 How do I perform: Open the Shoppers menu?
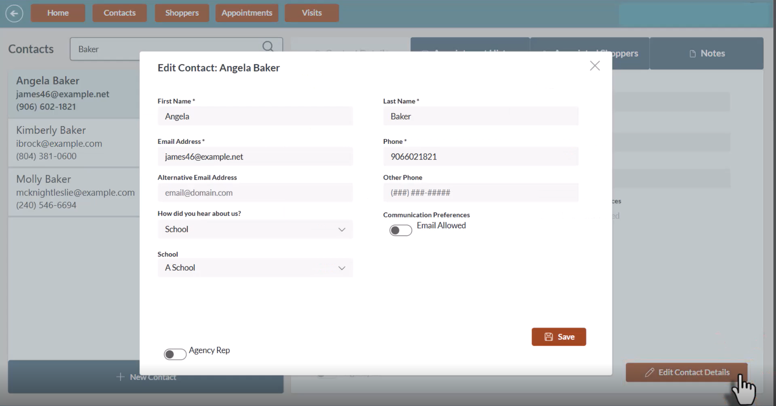tap(182, 13)
